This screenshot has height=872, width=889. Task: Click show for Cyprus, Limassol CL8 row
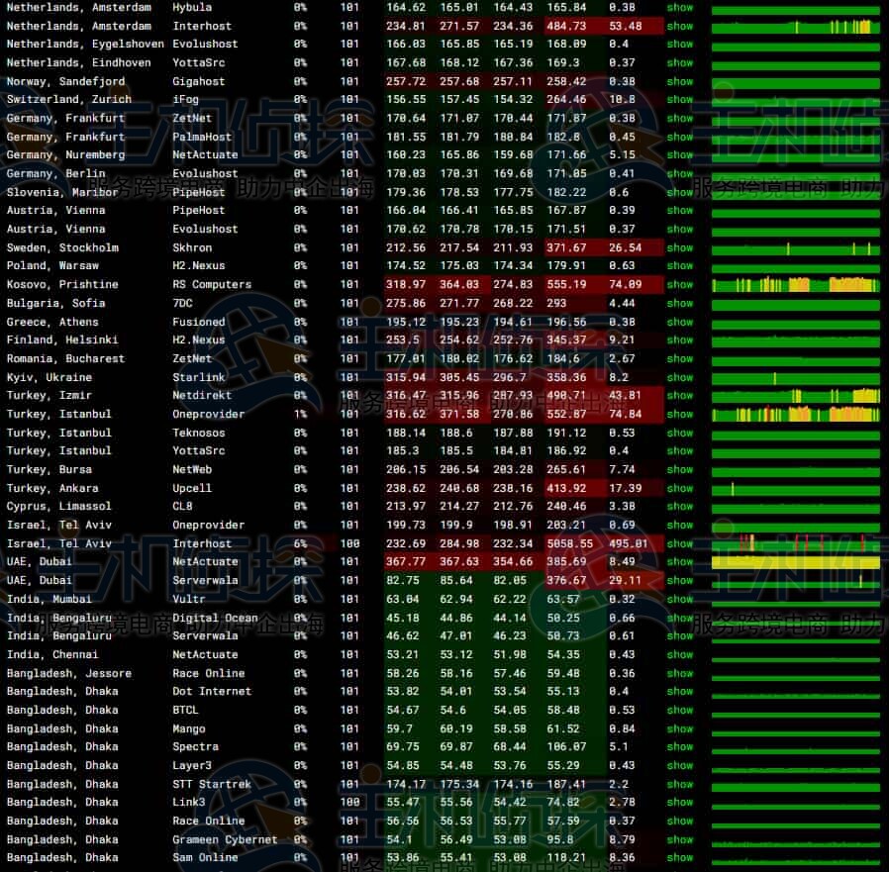point(679,507)
